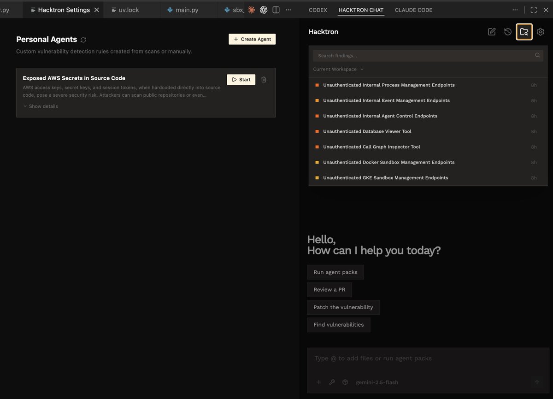Switch to the HACKTRON CHAT tab
Image resolution: width=553 pixels, height=399 pixels.
tap(361, 10)
